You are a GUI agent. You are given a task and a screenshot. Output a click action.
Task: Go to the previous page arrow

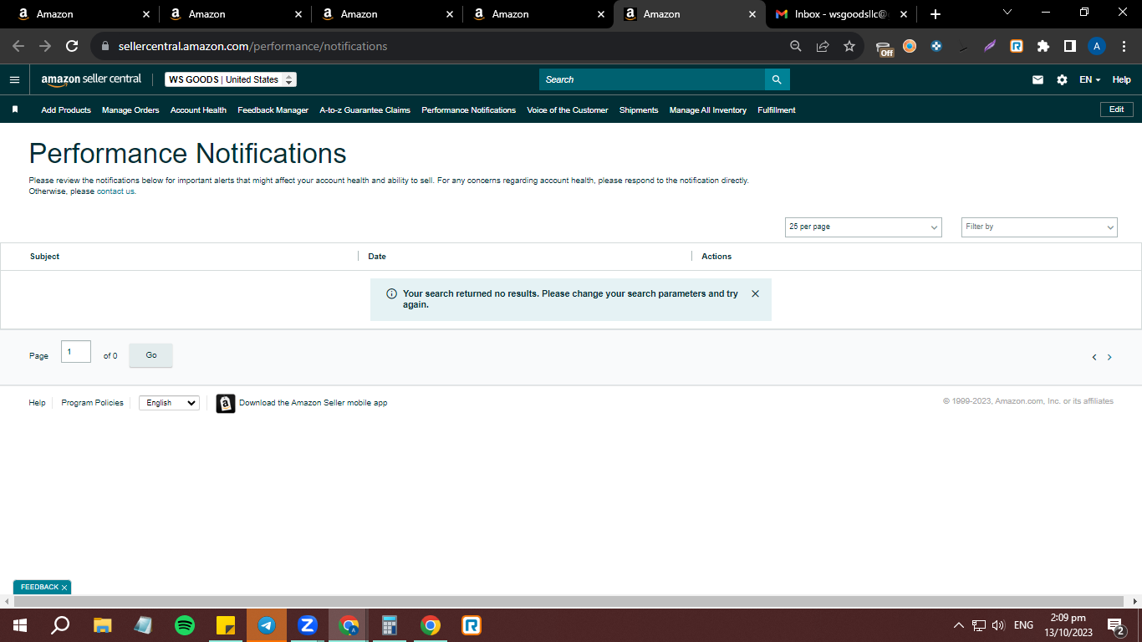[1094, 357]
